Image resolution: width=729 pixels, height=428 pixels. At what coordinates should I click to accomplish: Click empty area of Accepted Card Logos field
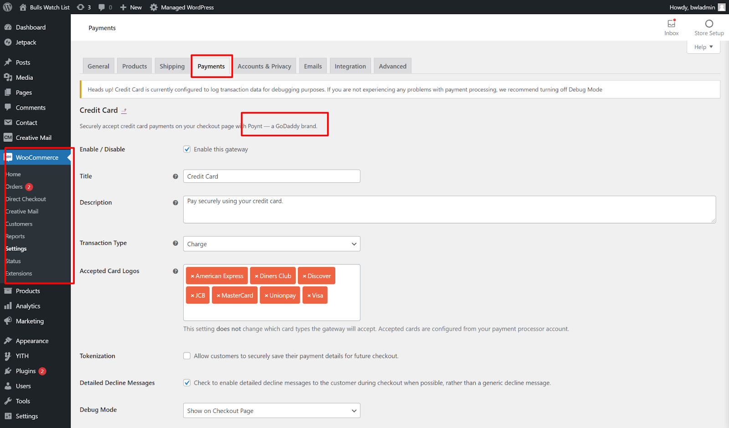(x=272, y=313)
